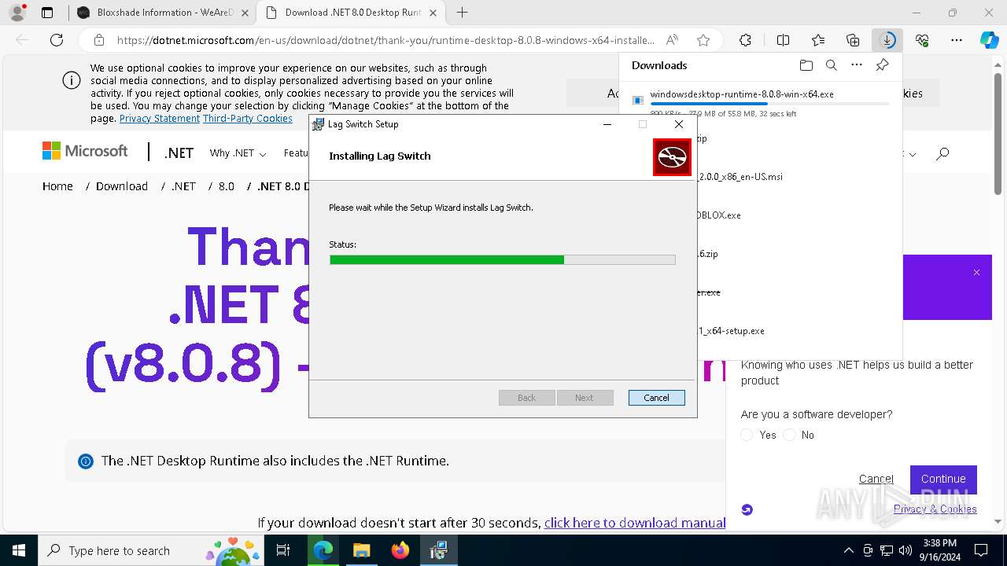Viewport: 1007px width, 566px height.
Task: Close the purple survey banner
Action: click(976, 273)
